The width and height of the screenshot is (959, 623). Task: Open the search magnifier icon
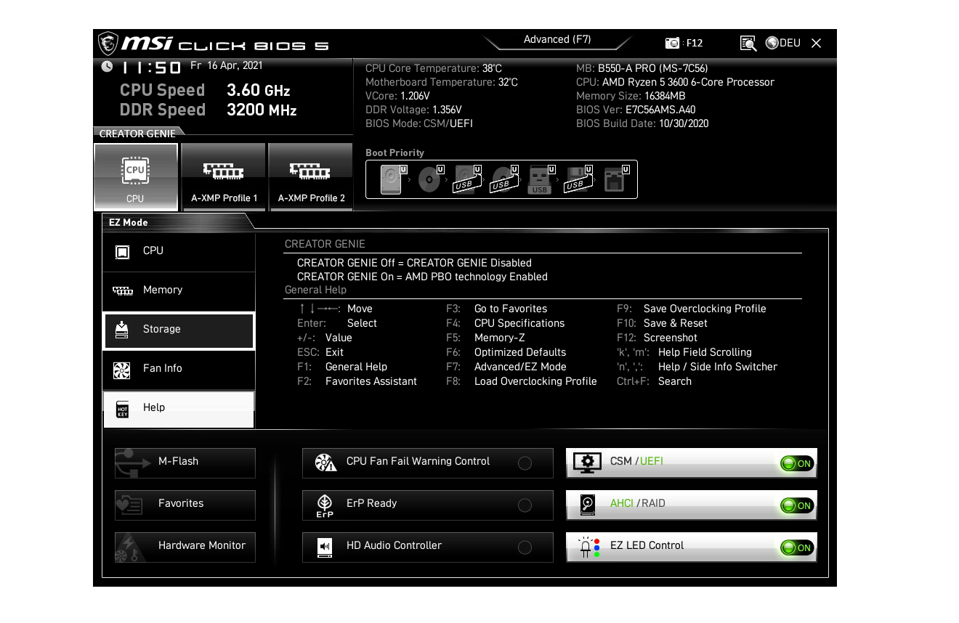748,44
